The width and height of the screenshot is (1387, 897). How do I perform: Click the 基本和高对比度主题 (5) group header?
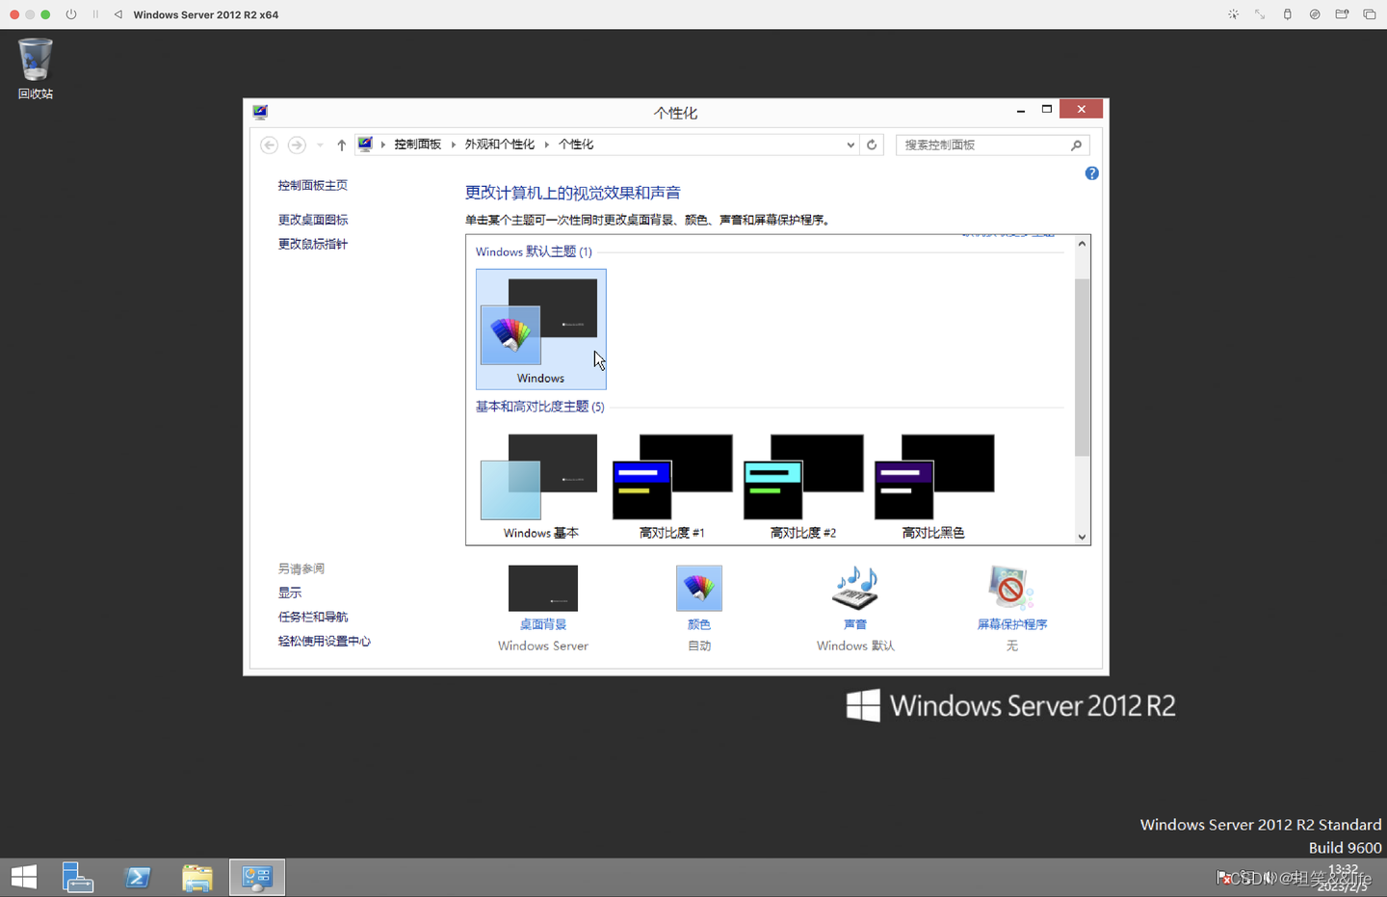539,407
